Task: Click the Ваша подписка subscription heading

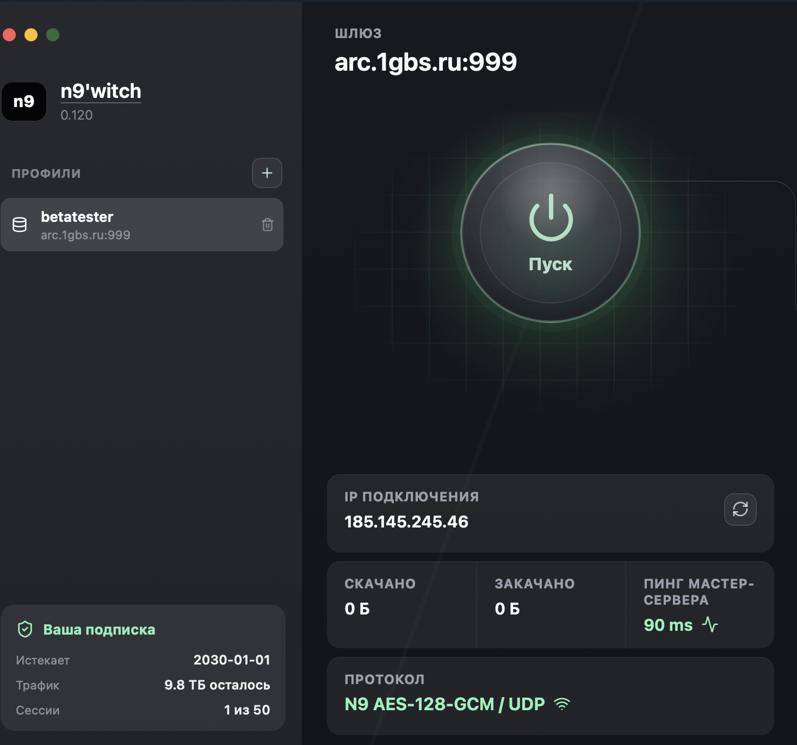Action: (x=99, y=630)
